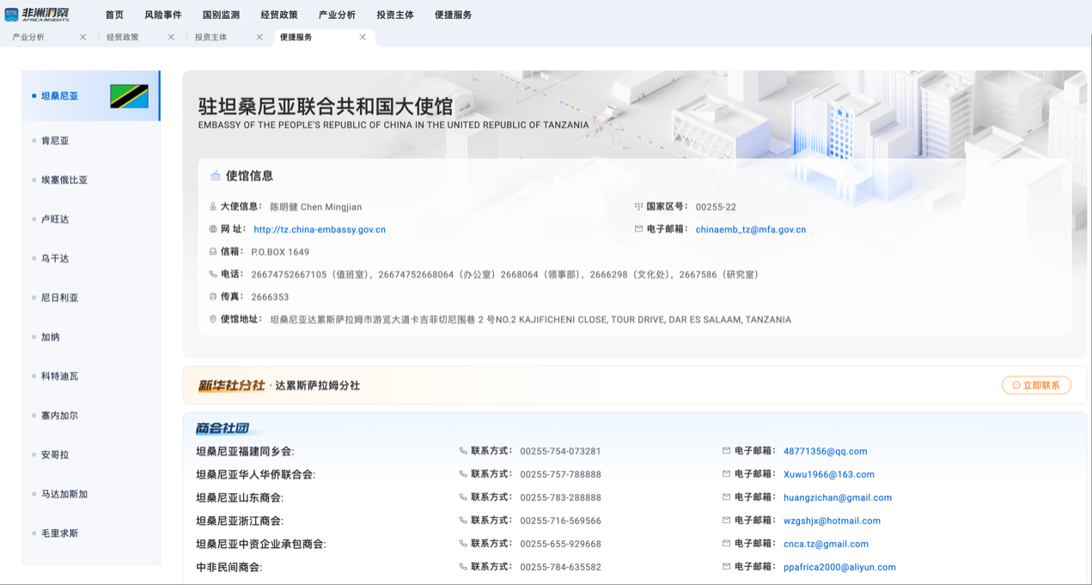Click the embassy building icon beside 使馆信息
The height and width of the screenshot is (585, 1092).
[x=215, y=176]
